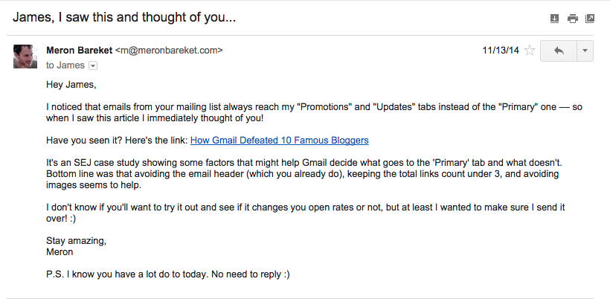Image resolution: width=610 pixels, height=299 pixels.
Task: Click the 'Stay amazing,' sign-off line
Action: click(76, 241)
